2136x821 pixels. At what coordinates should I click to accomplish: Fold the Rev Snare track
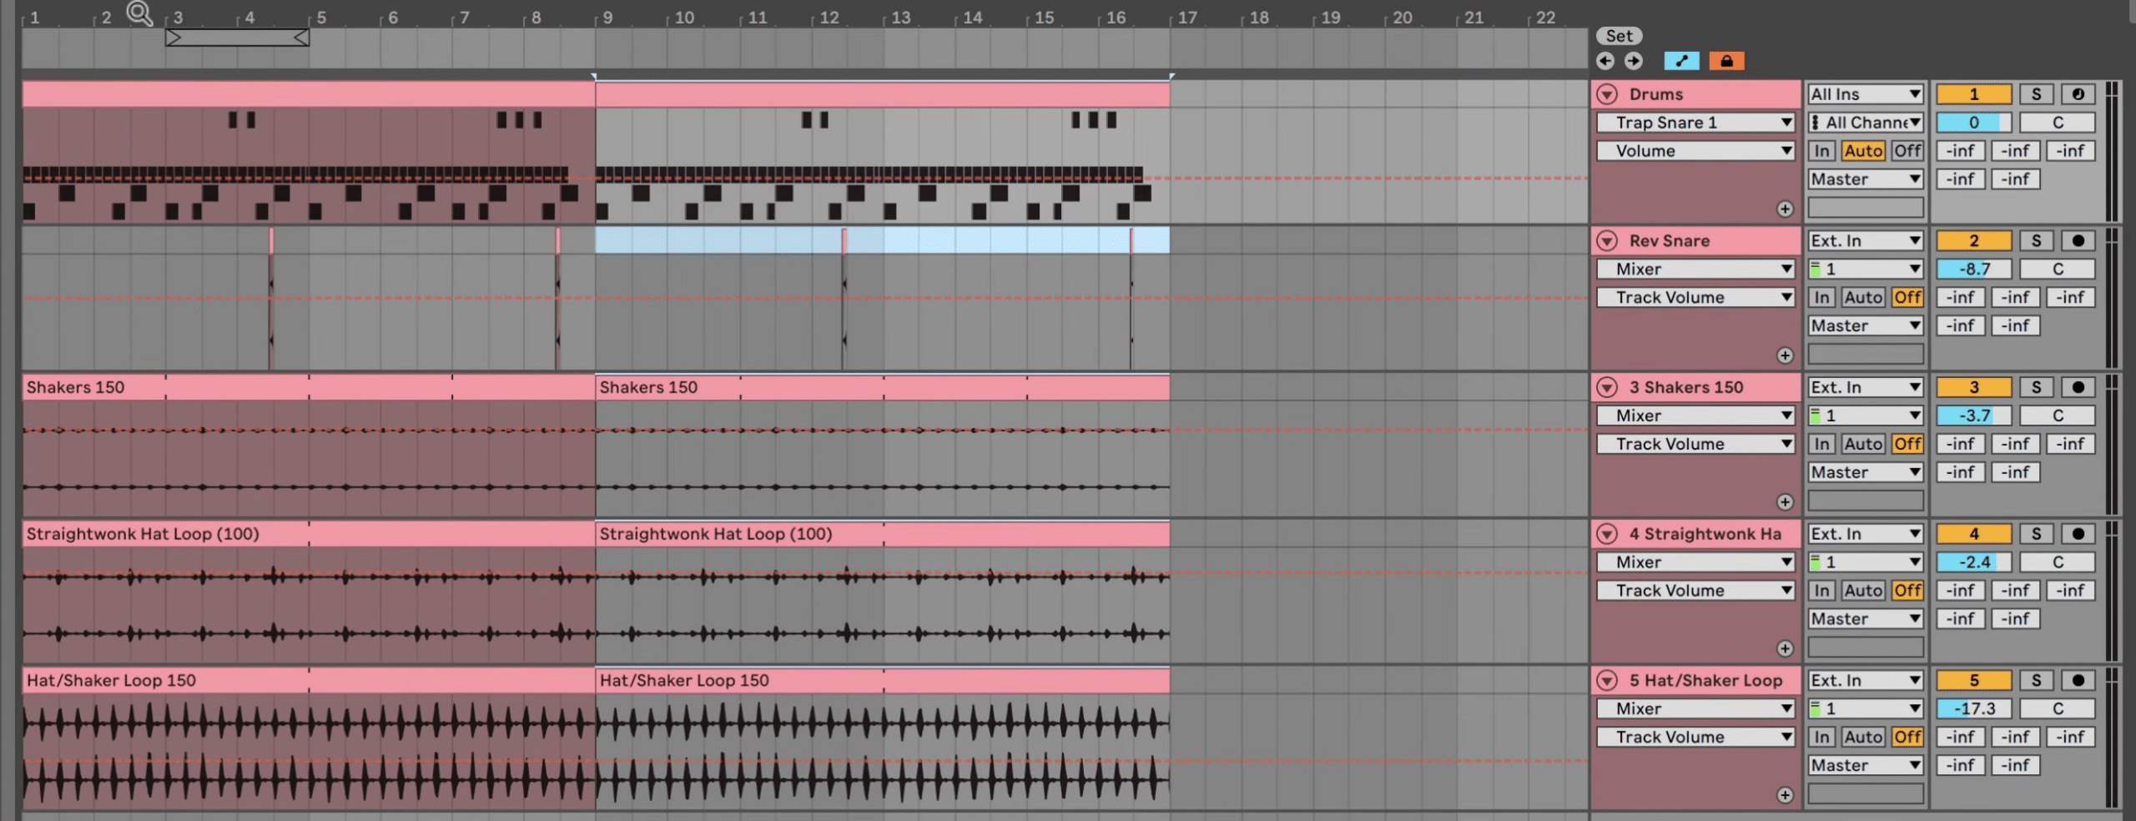coord(1607,241)
